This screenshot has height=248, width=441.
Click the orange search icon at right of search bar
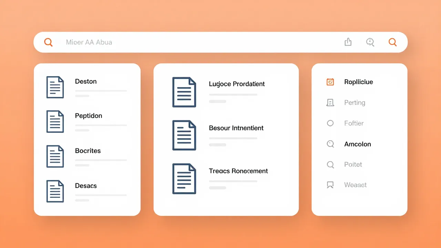392,42
